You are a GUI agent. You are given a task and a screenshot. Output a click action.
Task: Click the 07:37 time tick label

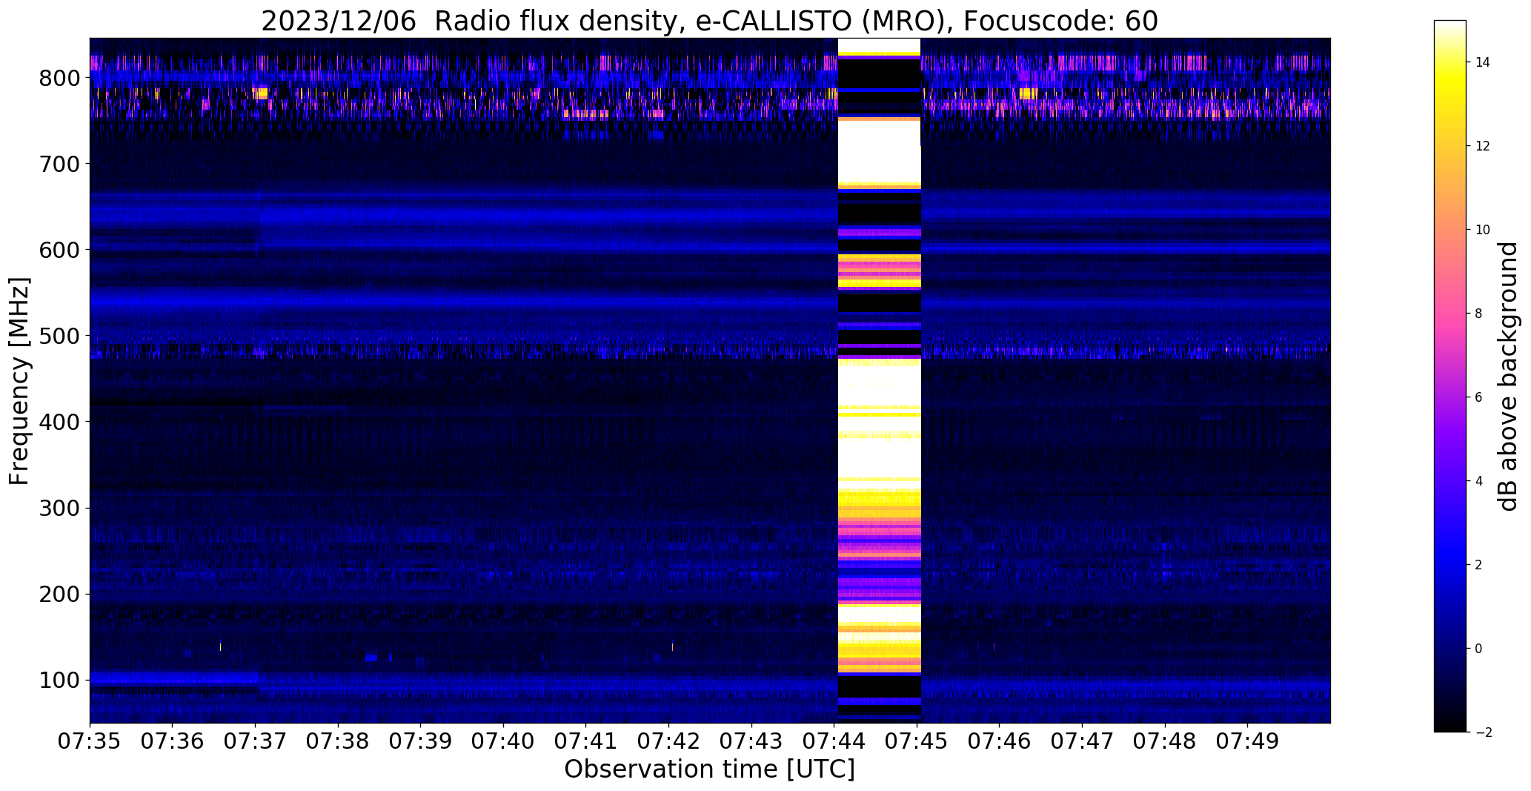[255, 742]
